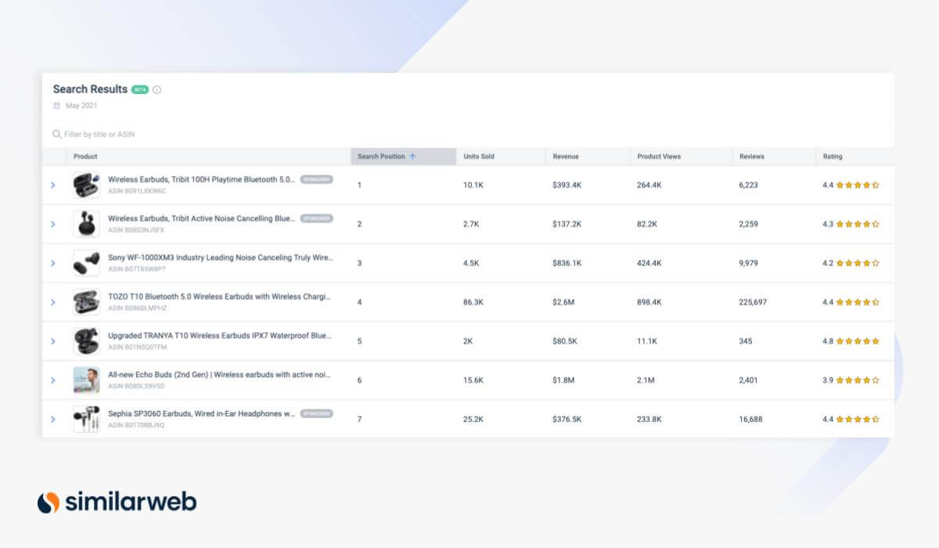
Task: Open the Upgraded TRANYA T10 product link
Action: tap(219, 336)
